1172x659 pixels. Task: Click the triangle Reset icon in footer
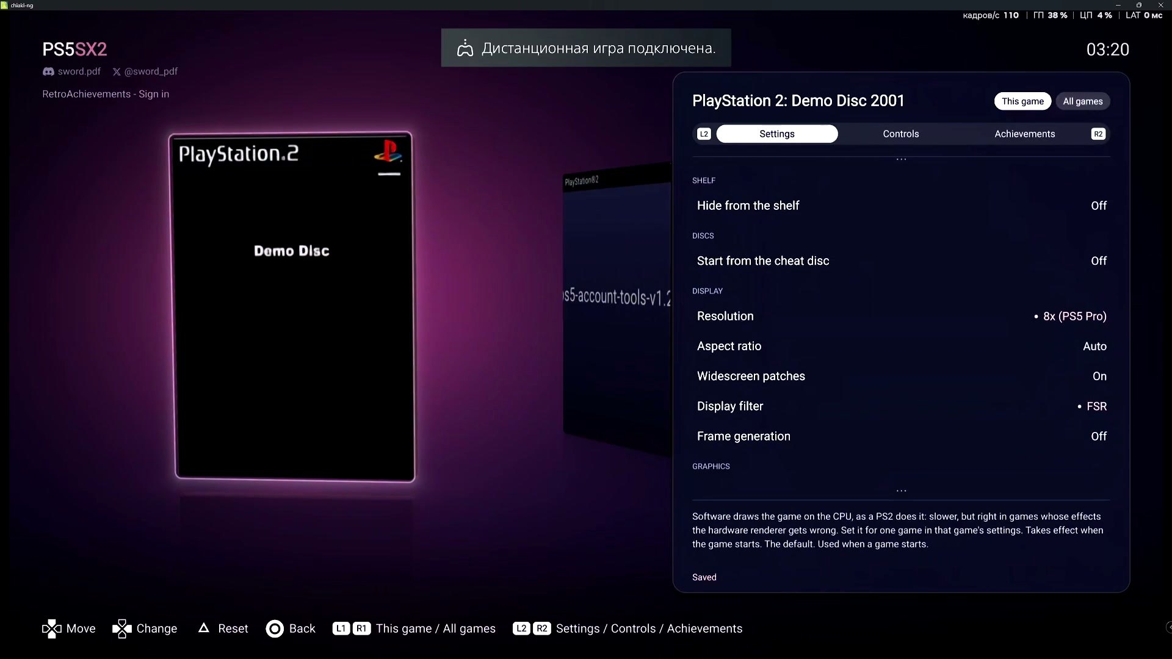tap(204, 628)
